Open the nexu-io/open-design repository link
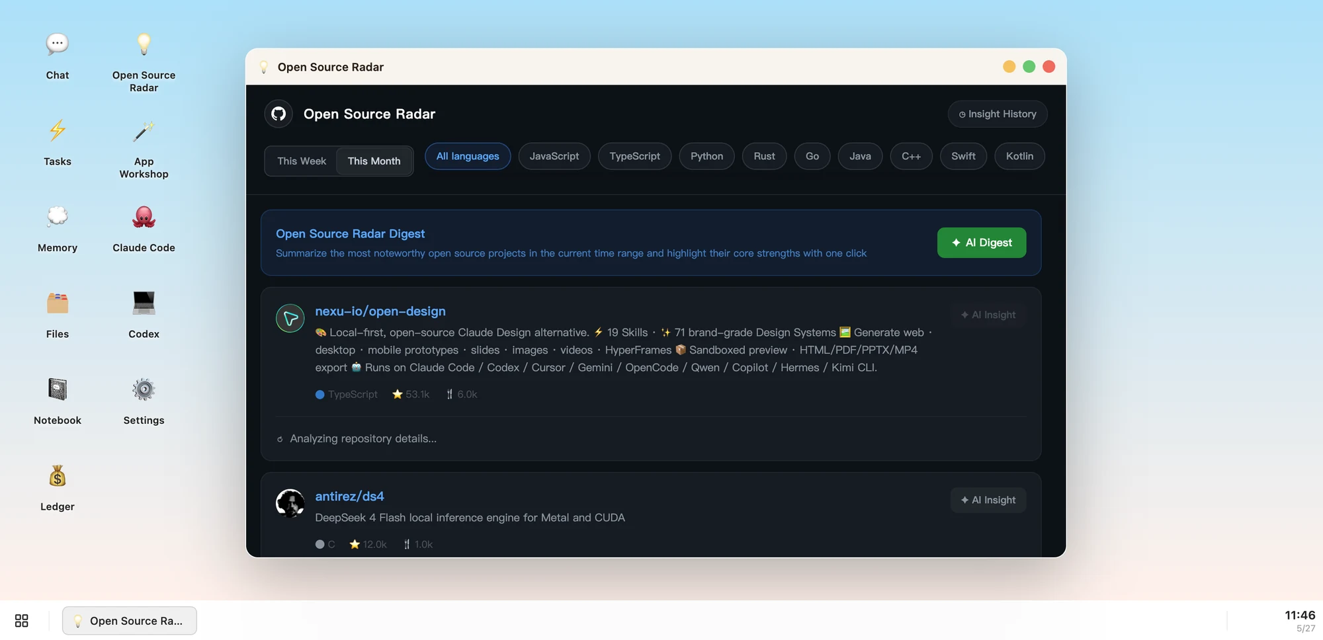This screenshot has height=640, width=1323. (x=380, y=311)
